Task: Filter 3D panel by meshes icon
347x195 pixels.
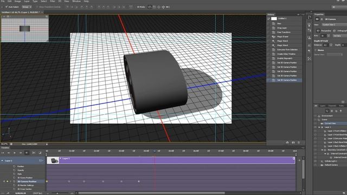Action: pyautogui.click(x=332, y=111)
